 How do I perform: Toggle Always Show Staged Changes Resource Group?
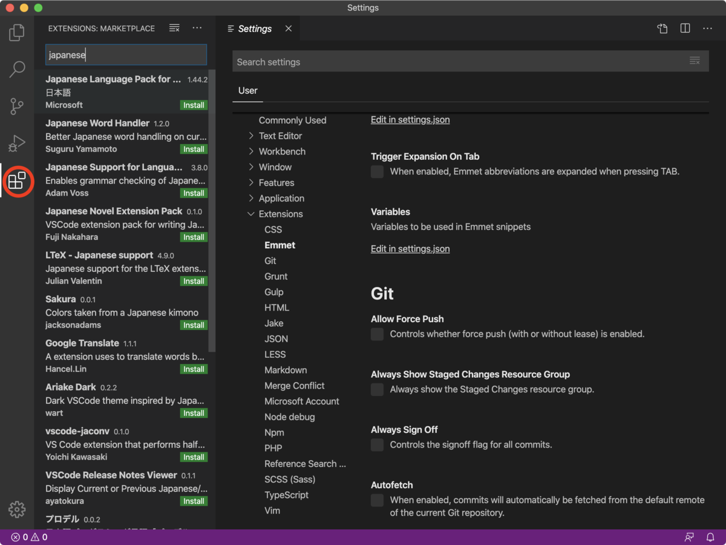377,390
